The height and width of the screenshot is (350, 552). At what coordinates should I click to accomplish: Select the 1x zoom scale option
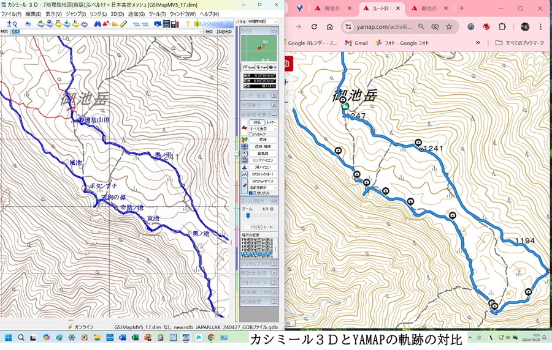pos(259,227)
